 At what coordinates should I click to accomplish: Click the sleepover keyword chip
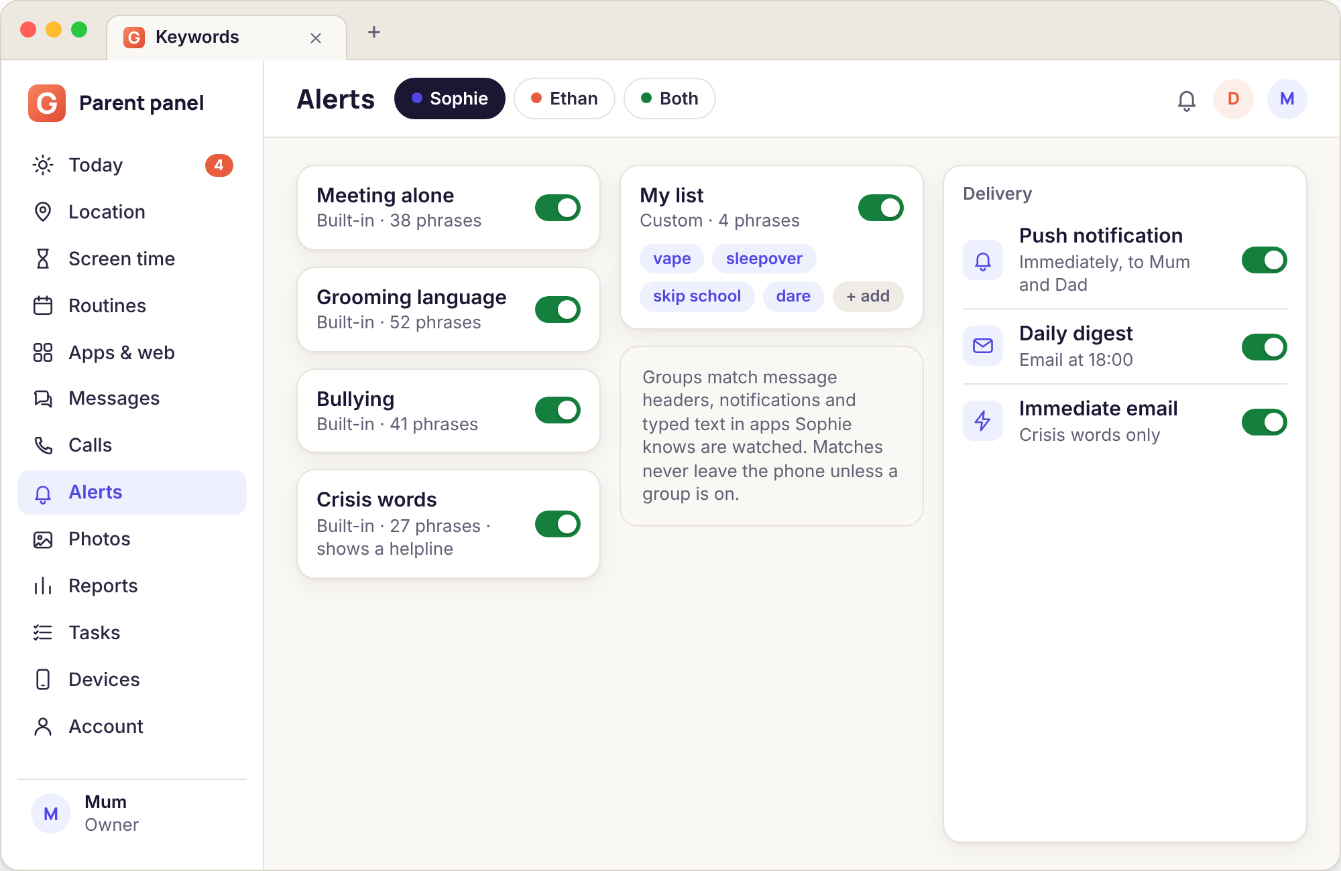(764, 259)
